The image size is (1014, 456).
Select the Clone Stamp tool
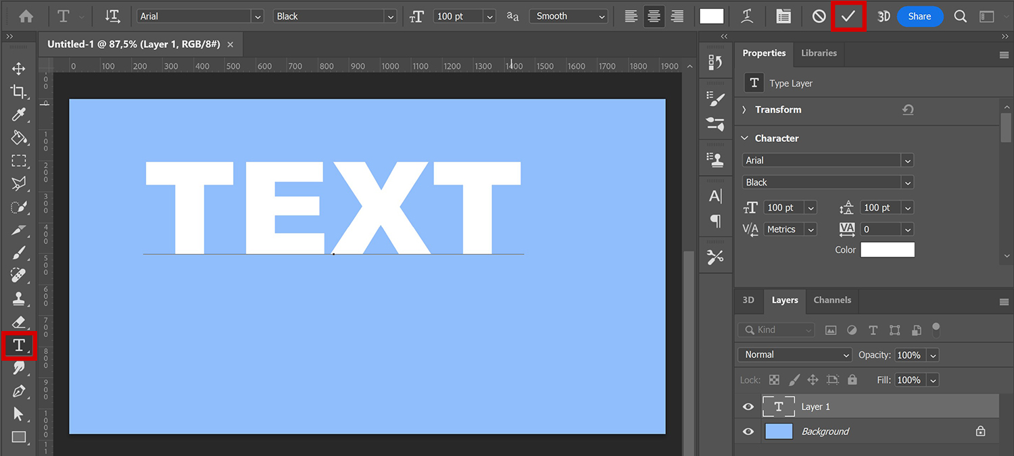pyautogui.click(x=18, y=299)
